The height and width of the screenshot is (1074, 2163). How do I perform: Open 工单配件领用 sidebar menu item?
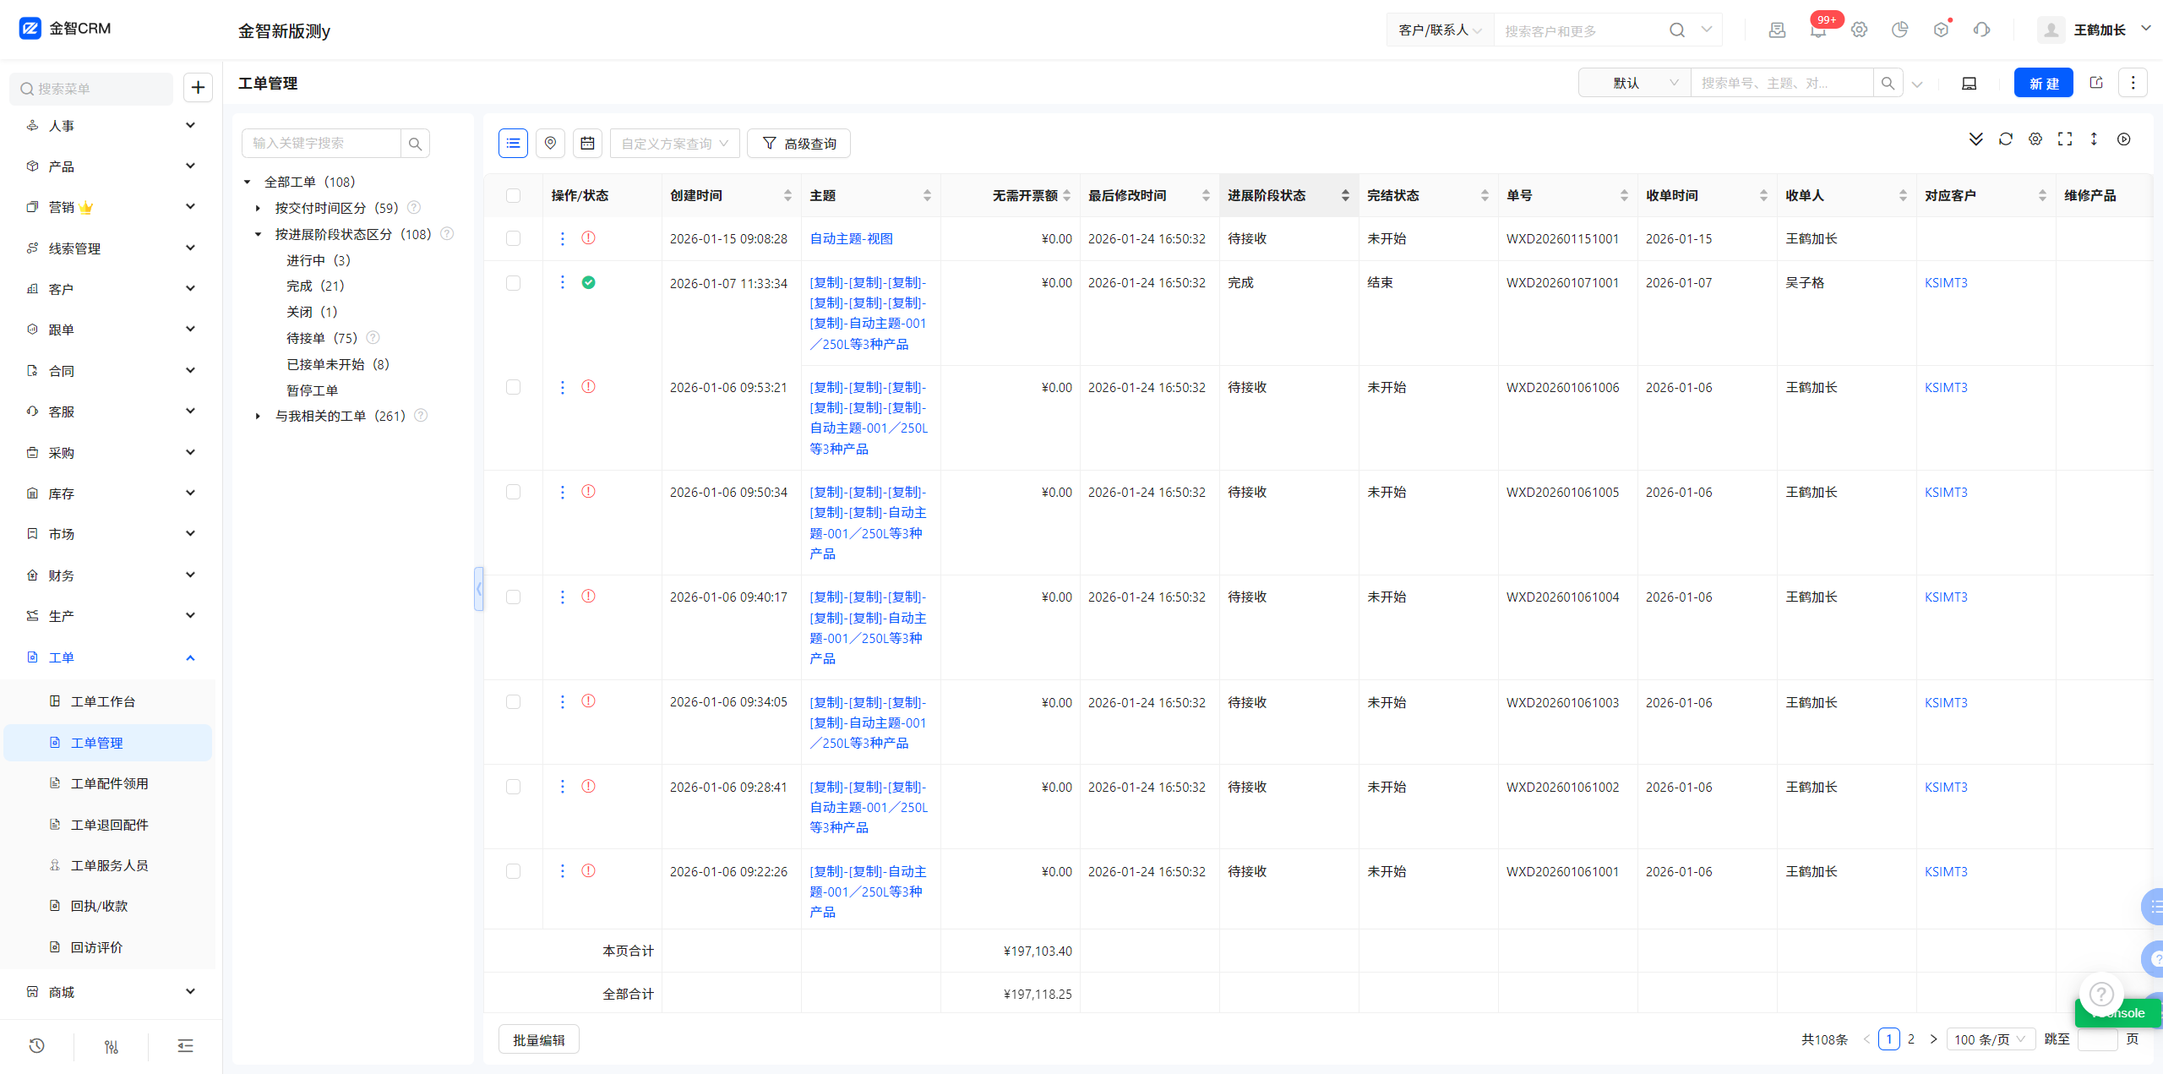click(109, 783)
